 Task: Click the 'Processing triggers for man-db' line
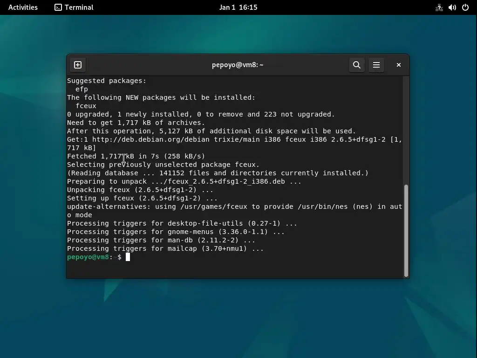pos(161,240)
